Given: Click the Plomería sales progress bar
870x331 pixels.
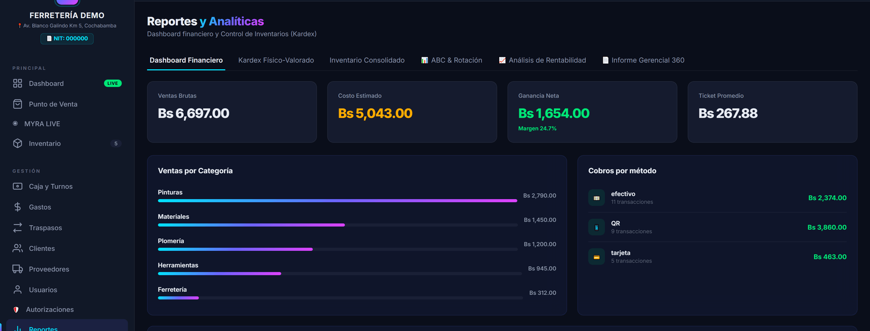Looking at the screenshot, I should coord(338,249).
